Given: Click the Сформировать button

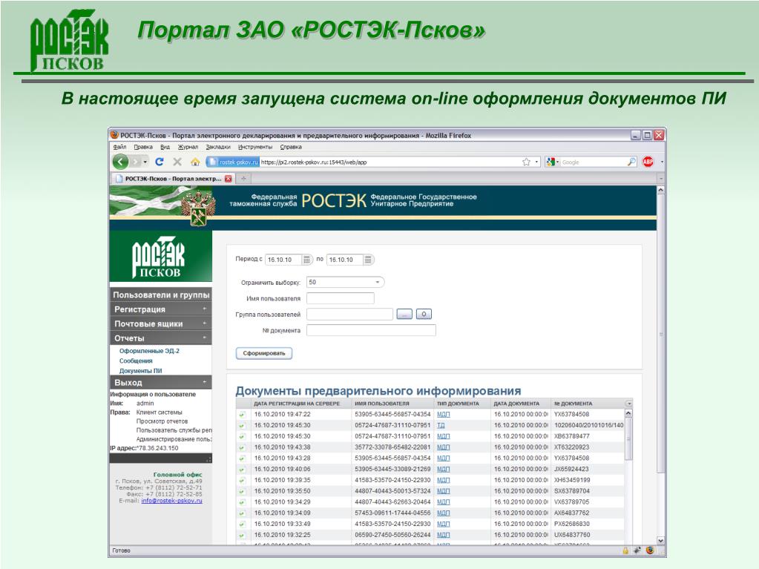Looking at the screenshot, I should pos(264,353).
